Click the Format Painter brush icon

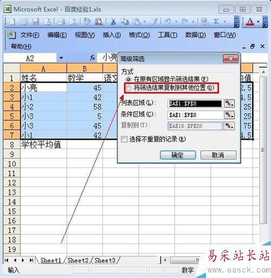point(154,22)
